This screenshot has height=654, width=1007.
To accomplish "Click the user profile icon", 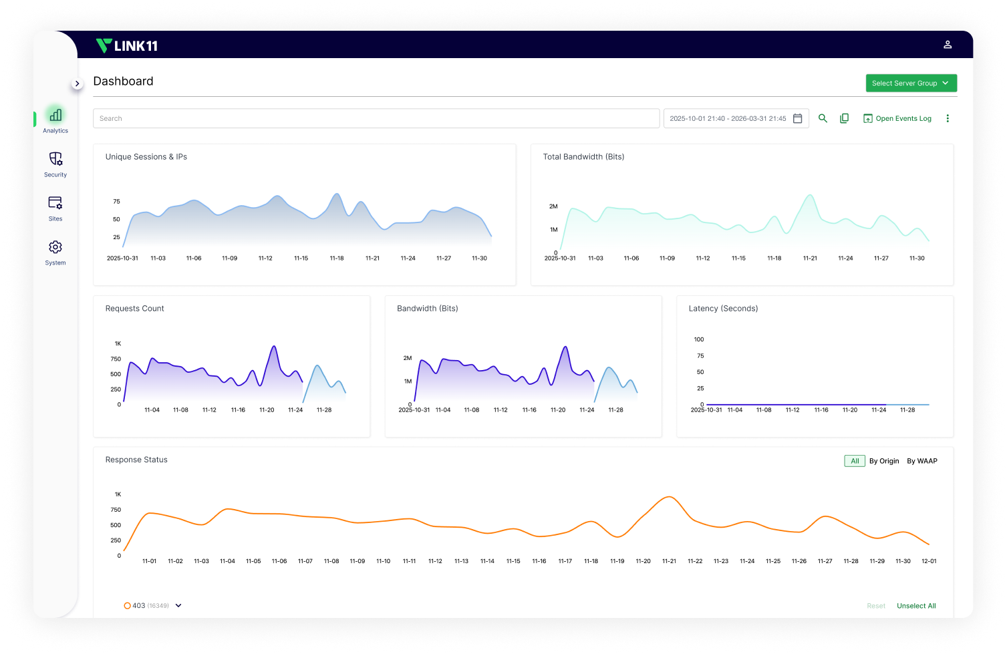I will tap(947, 45).
